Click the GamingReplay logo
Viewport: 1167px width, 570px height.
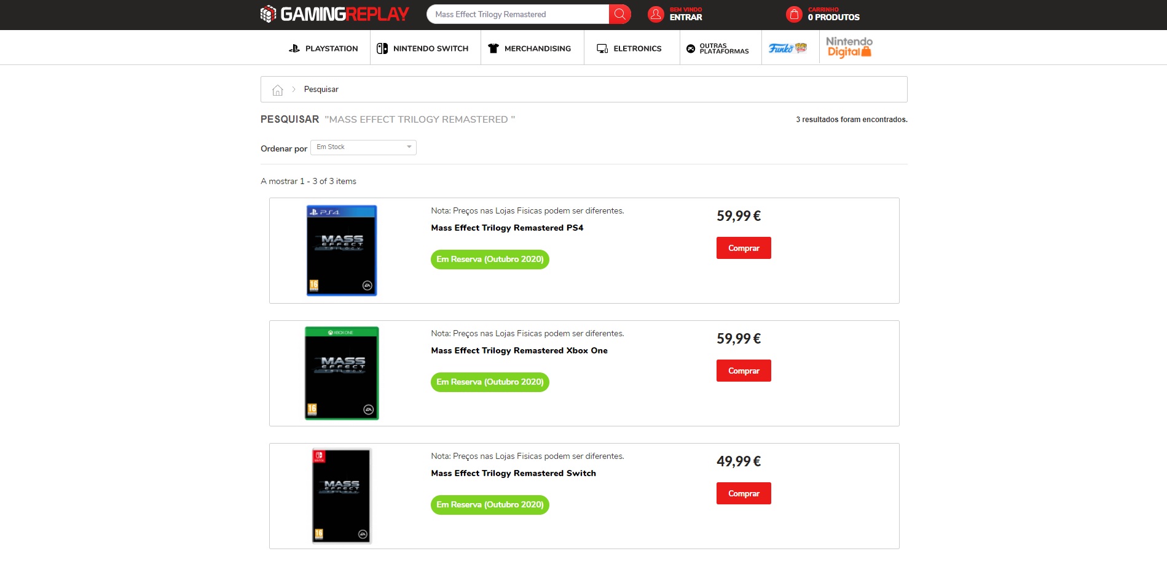(334, 14)
